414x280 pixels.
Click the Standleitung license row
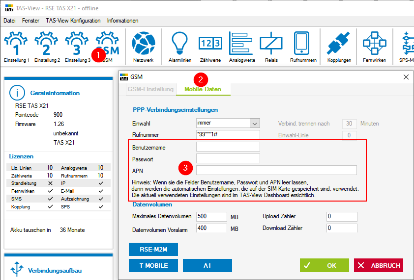32,183
